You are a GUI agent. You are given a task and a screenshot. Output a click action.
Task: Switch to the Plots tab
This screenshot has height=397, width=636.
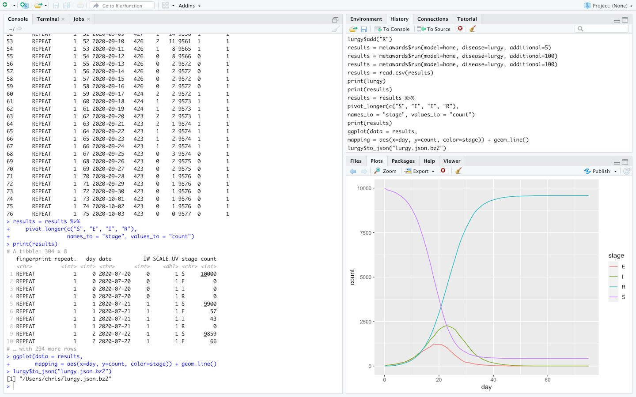376,161
